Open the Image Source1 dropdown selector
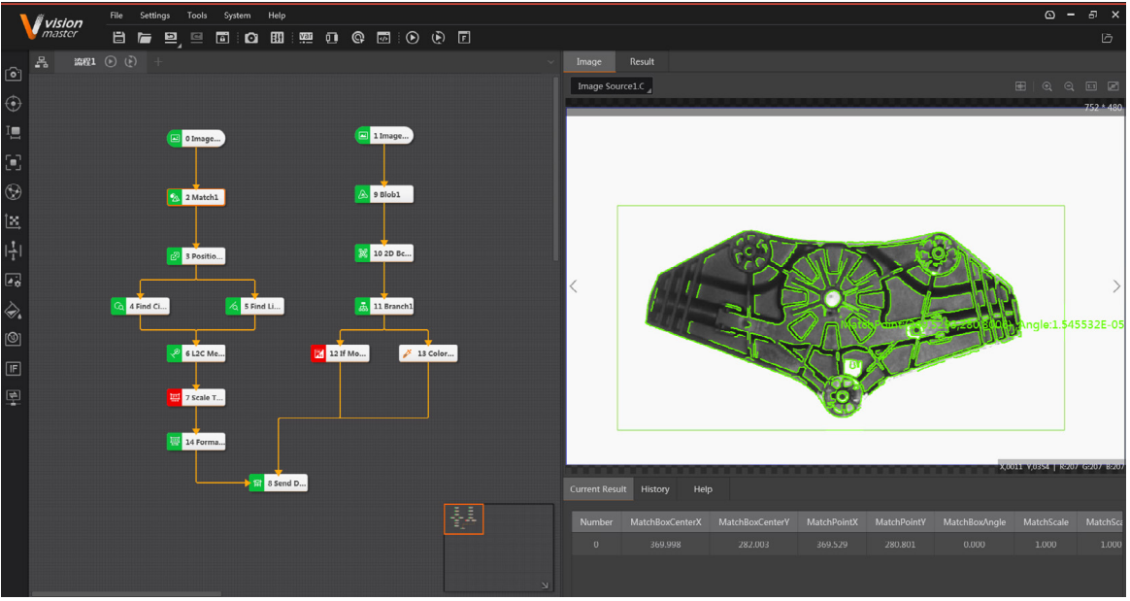This screenshot has width=1130, height=601. (x=612, y=86)
